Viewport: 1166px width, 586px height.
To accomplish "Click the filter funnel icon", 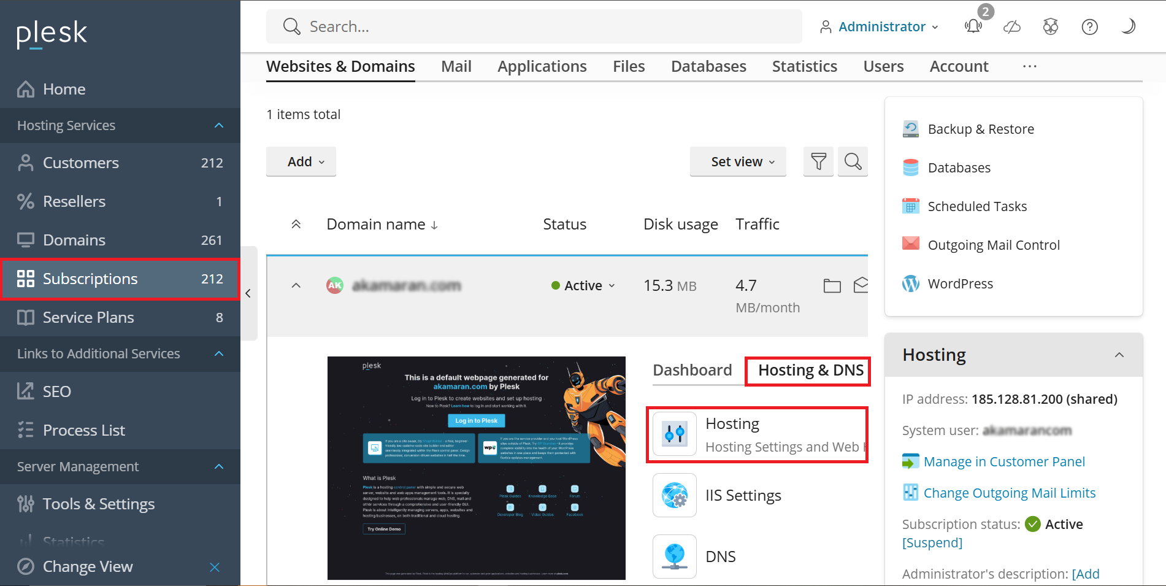I will 818,161.
